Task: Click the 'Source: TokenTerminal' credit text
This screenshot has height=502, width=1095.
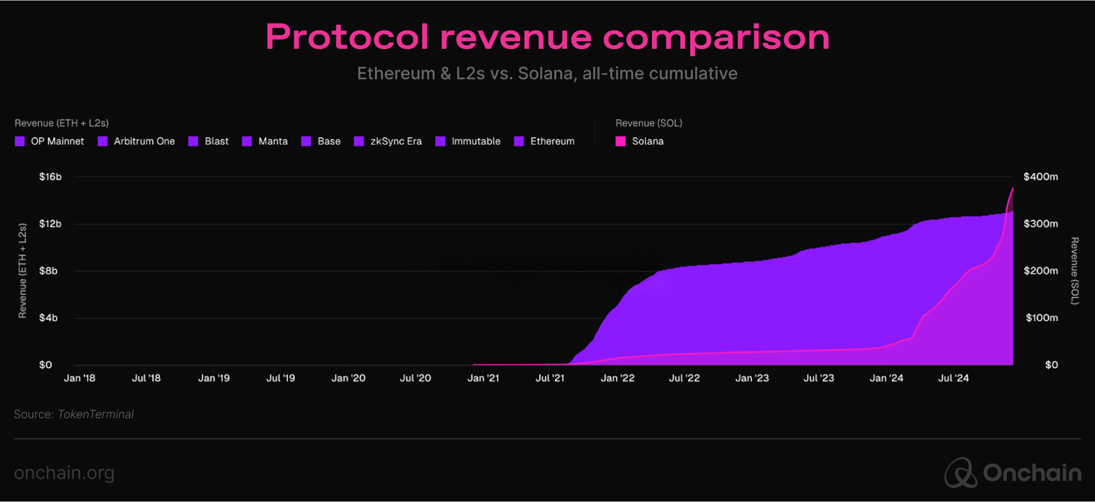Action: click(74, 414)
